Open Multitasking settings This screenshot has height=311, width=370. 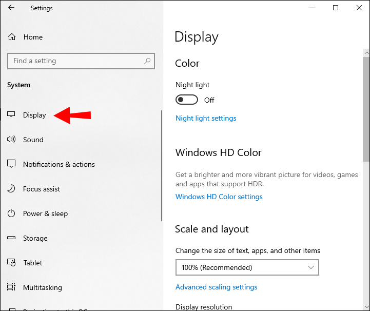[43, 287]
